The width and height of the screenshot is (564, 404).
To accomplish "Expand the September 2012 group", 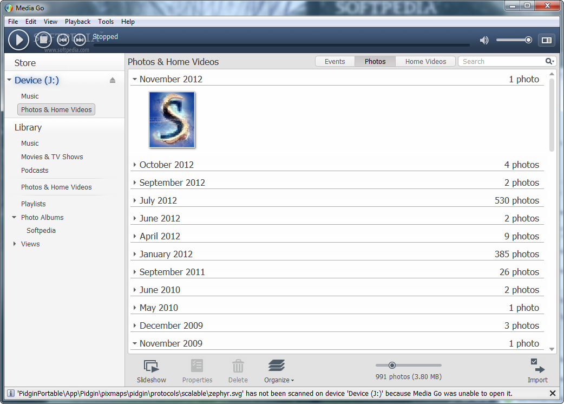I will pos(135,183).
